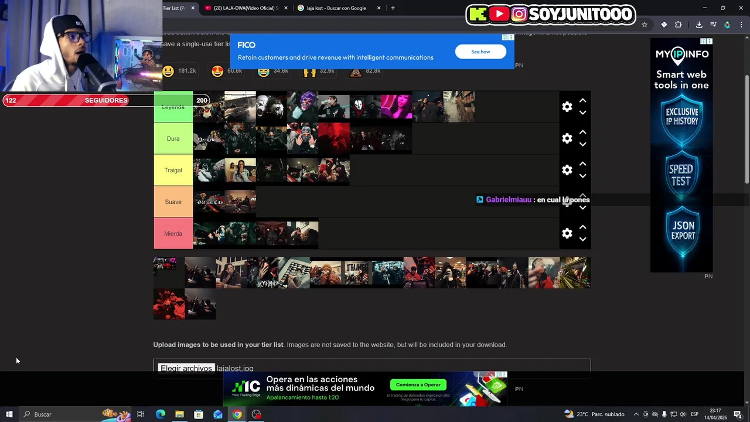Open the weather widget 23°C Parc. nublado
750x422 pixels.
click(x=595, y=414)
